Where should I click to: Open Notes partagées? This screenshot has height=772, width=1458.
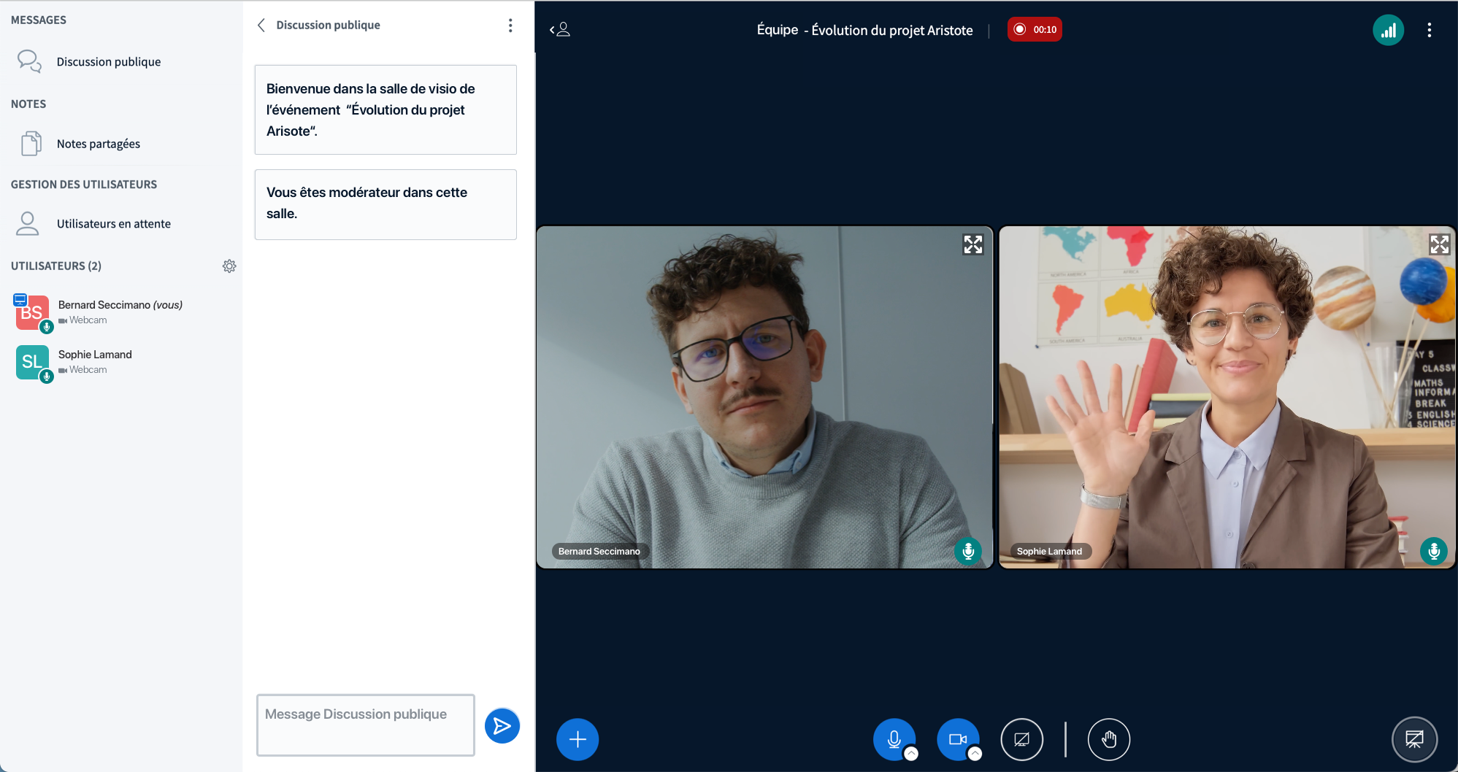coord(98,144)
